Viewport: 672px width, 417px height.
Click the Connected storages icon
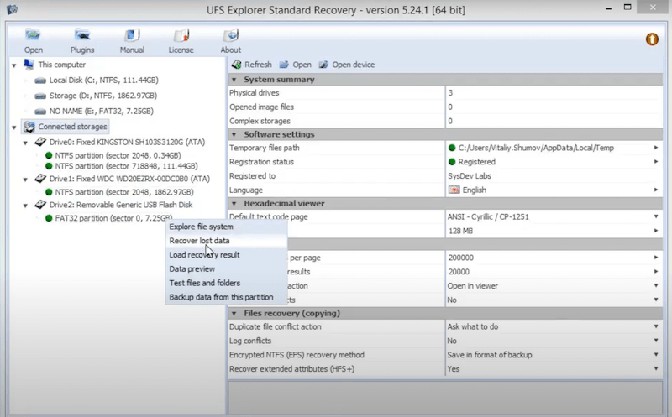tap(29, 127)
